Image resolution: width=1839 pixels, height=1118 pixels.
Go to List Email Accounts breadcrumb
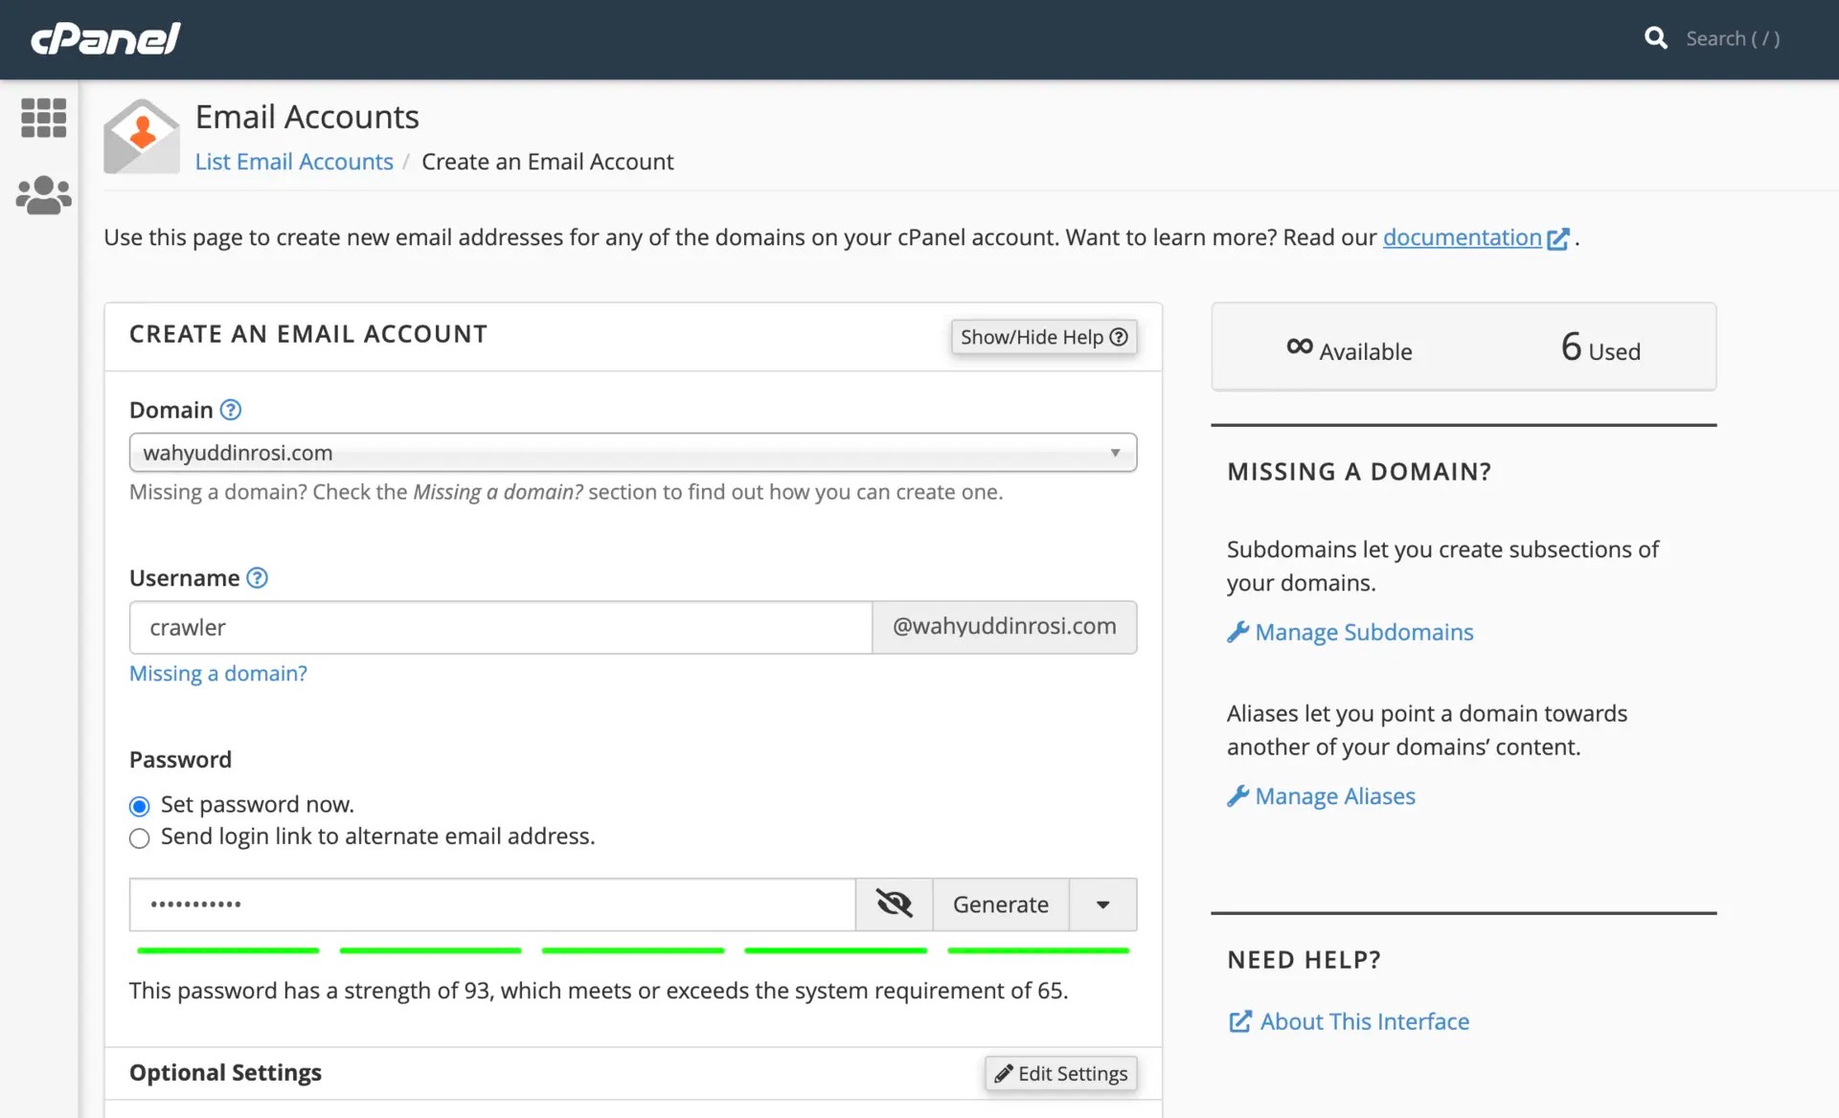coord(294,162)
